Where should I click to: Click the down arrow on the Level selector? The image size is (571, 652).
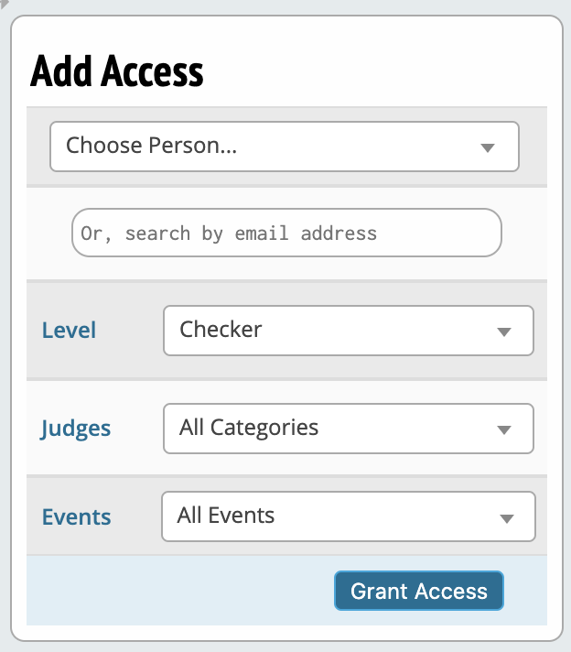point(503,332)
